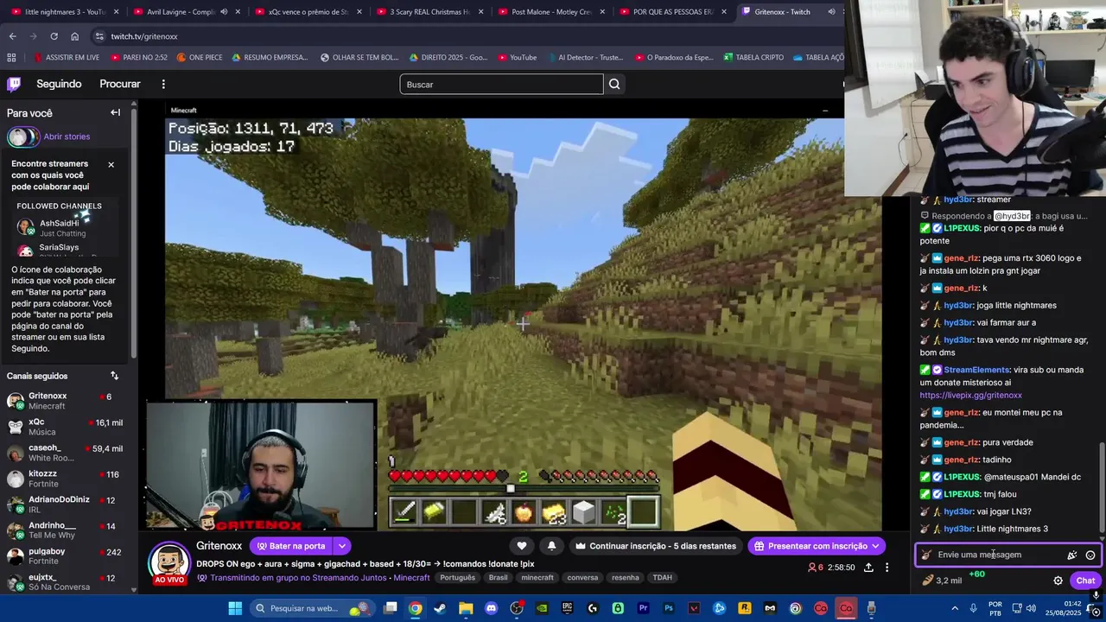Open the Windows Start button

click(x=235, y=608)
